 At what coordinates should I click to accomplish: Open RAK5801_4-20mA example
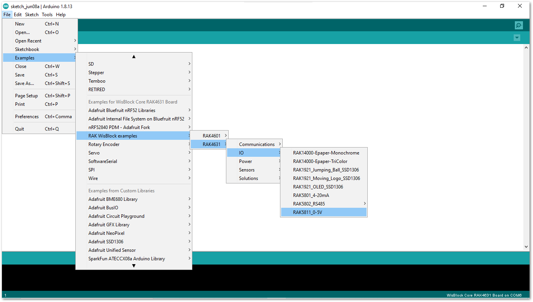324,195
